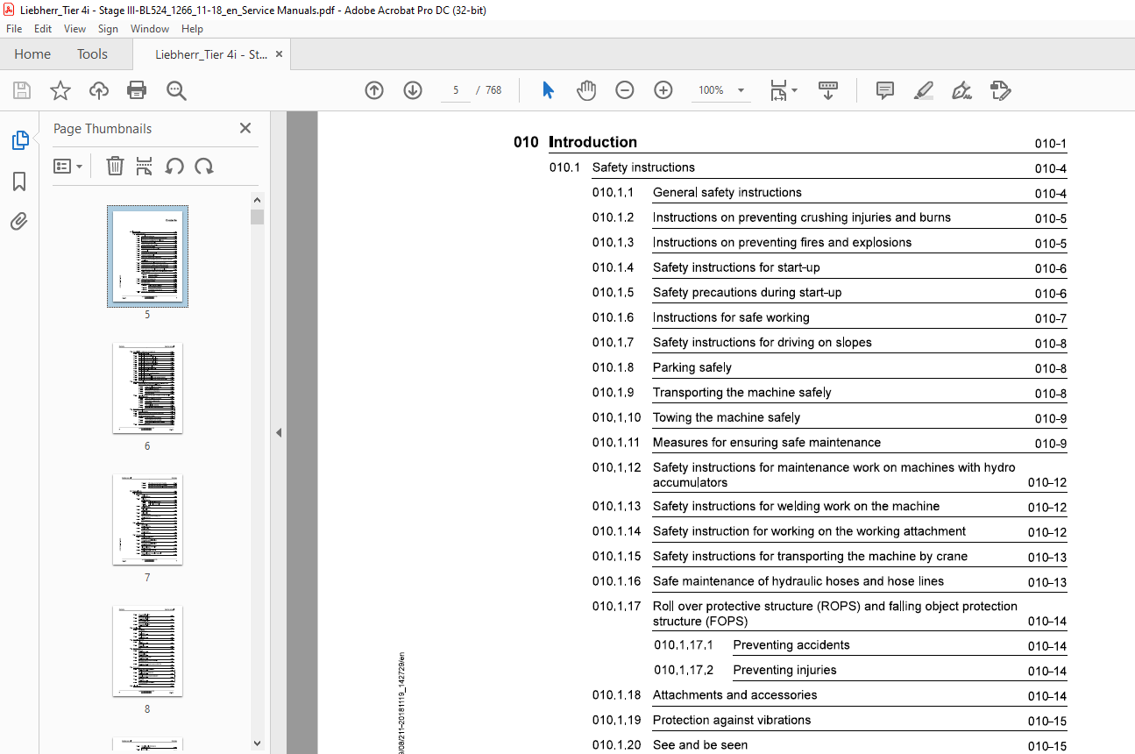
Task: Click 'Safety precautions during start-up' entry
Action: click(748, 293)
